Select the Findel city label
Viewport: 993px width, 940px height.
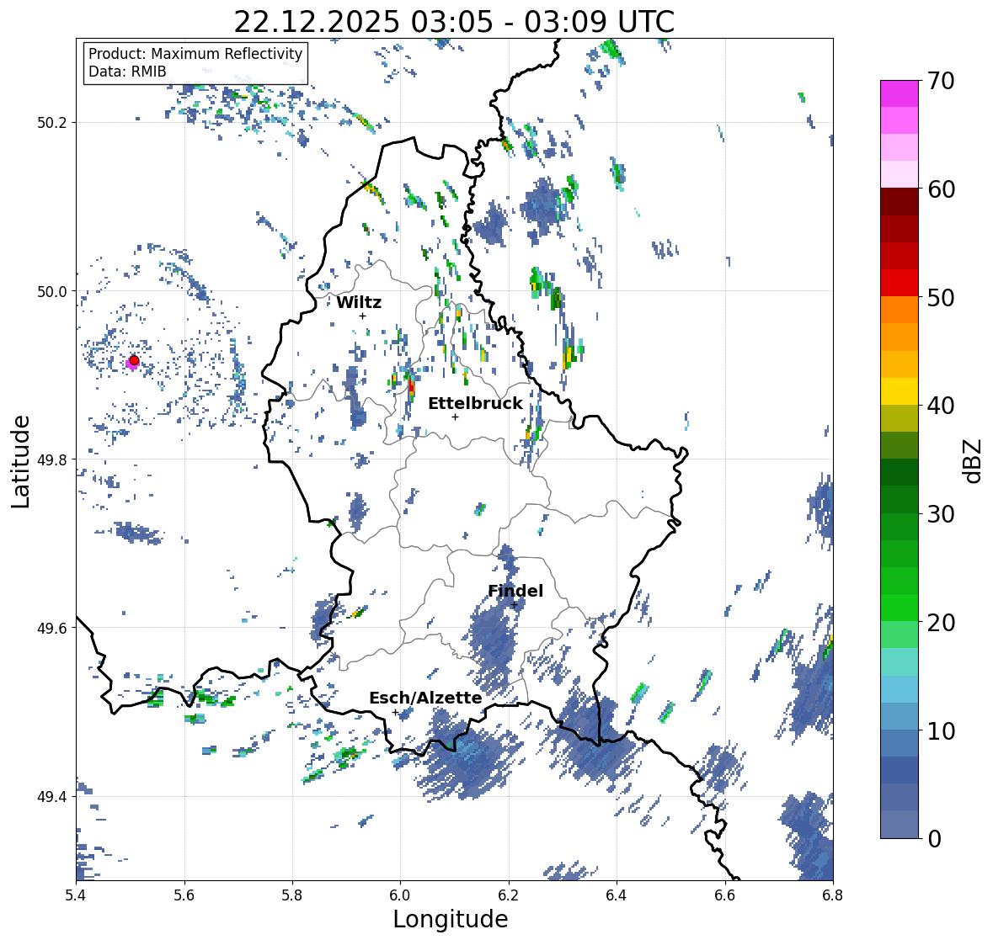(515, 591)
